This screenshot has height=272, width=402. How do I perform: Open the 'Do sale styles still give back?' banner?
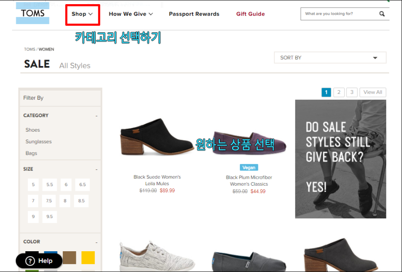pos(341,159)
